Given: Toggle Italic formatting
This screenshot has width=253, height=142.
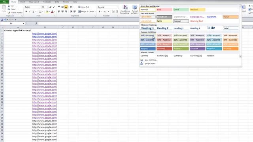Looking at the screenshot, I should click(30, 11).
